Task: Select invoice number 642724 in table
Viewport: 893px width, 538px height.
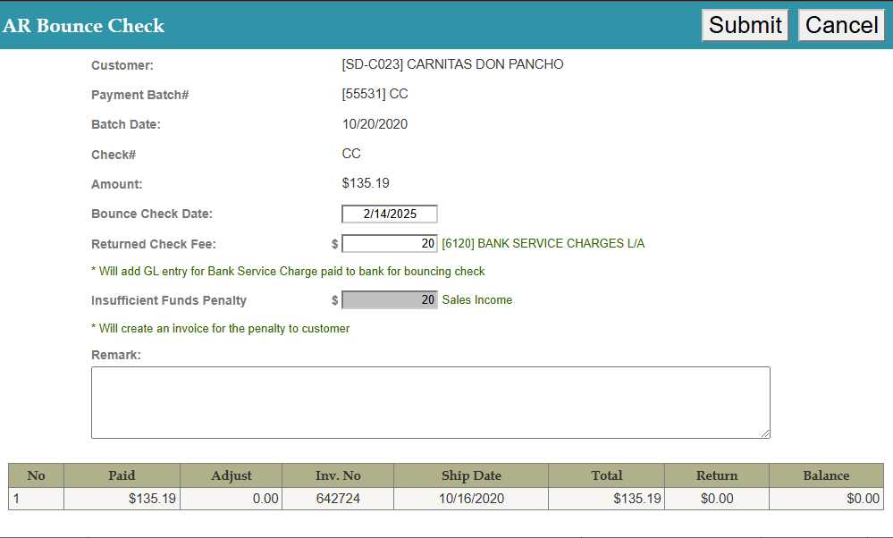Action: click(338, 499)
